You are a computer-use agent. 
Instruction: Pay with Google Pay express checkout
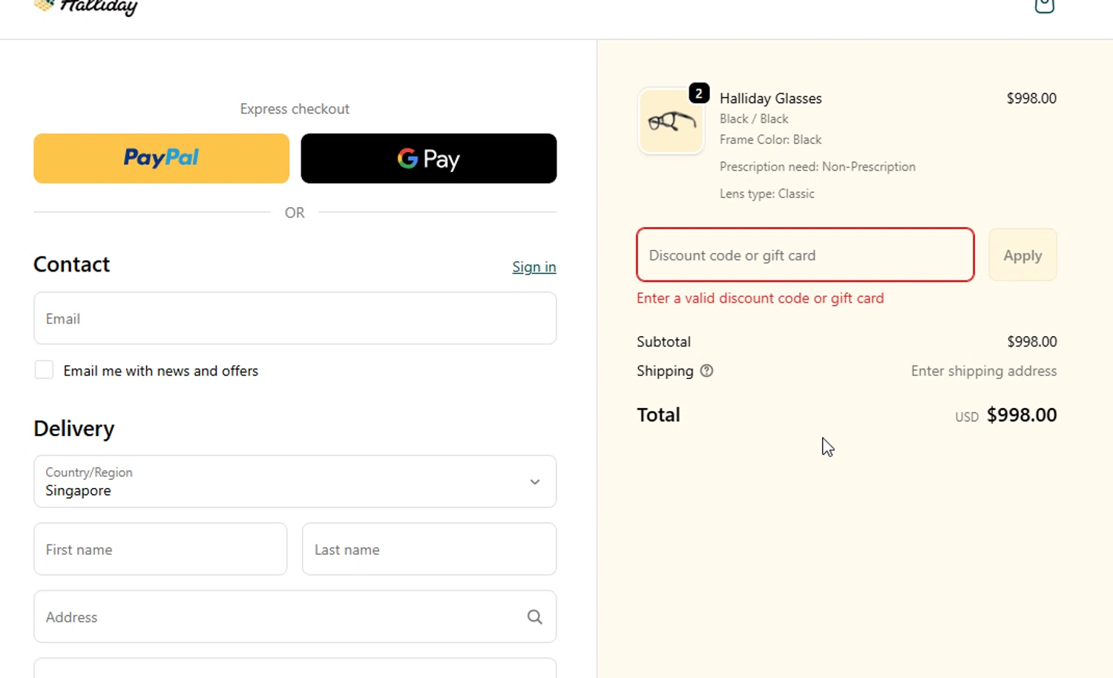(429, 158)
